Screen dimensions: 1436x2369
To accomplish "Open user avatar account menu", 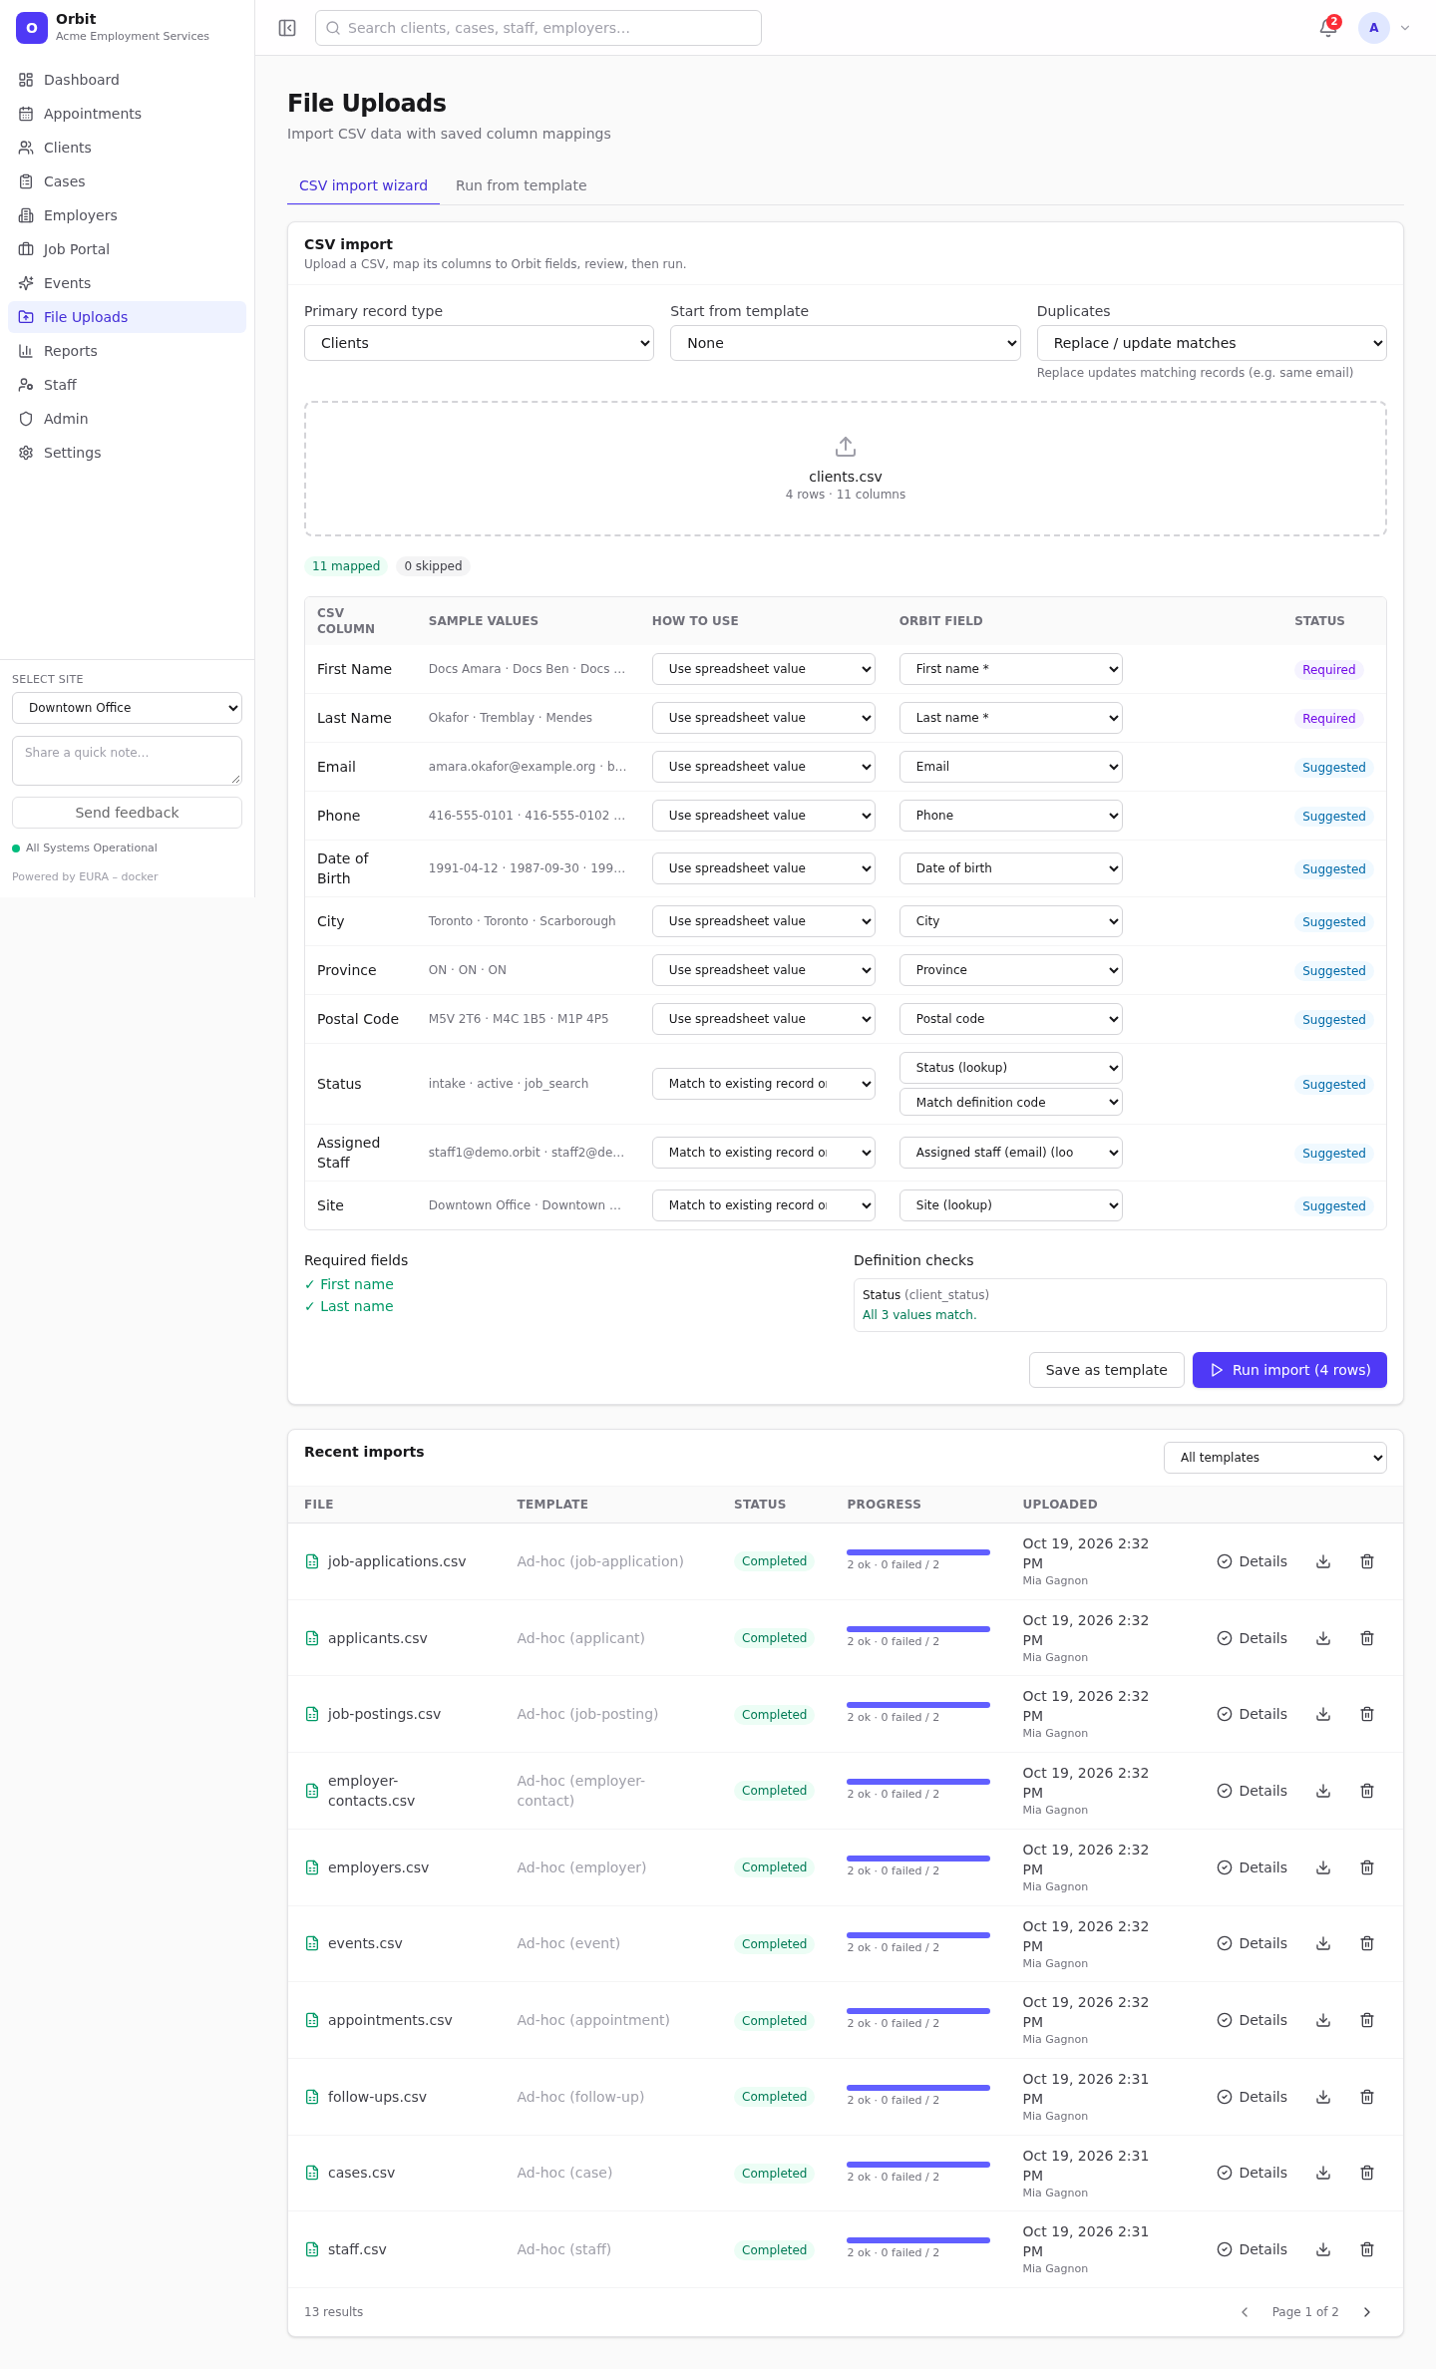I will 1385,28.
